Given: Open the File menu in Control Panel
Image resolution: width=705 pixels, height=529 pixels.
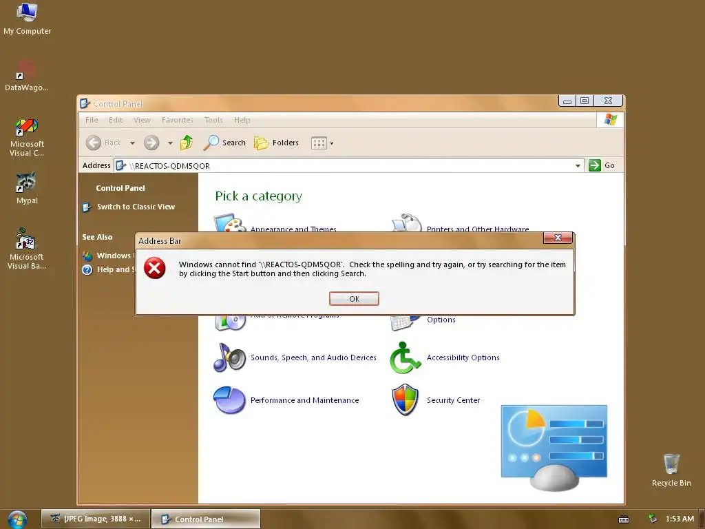Looking at the screenshot, I should [92, 120].
